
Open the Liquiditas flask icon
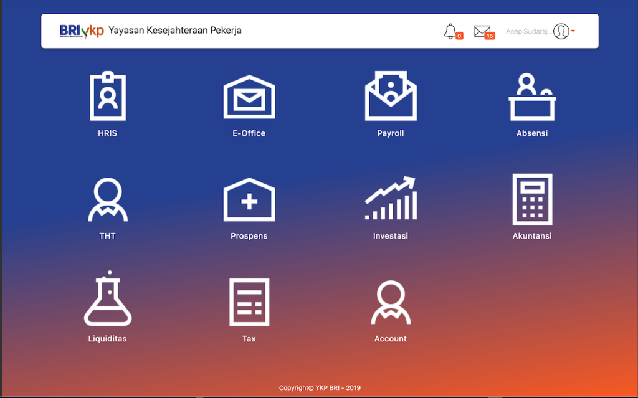(x=108, y=298)
